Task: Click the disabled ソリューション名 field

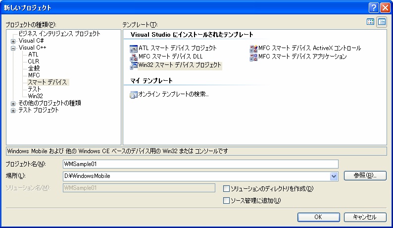Action: 139,188
